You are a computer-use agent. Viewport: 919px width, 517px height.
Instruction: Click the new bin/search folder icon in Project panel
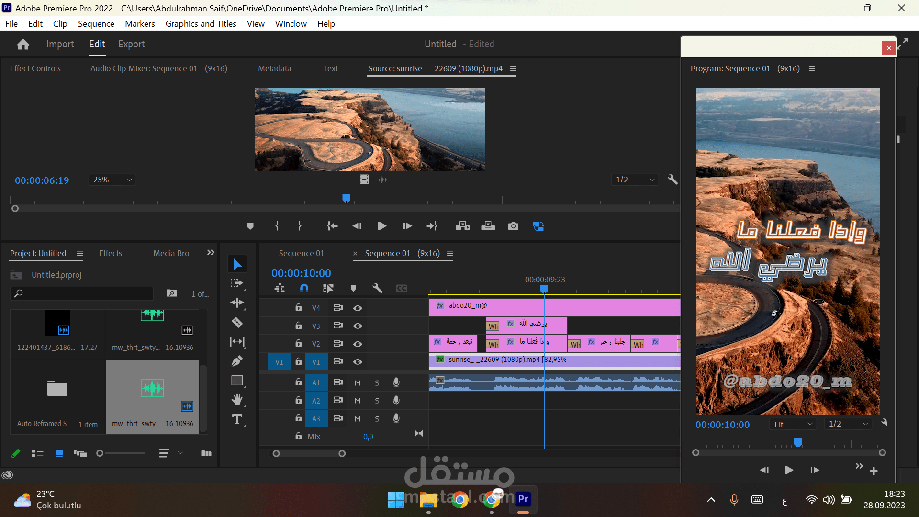coord(172,293)
